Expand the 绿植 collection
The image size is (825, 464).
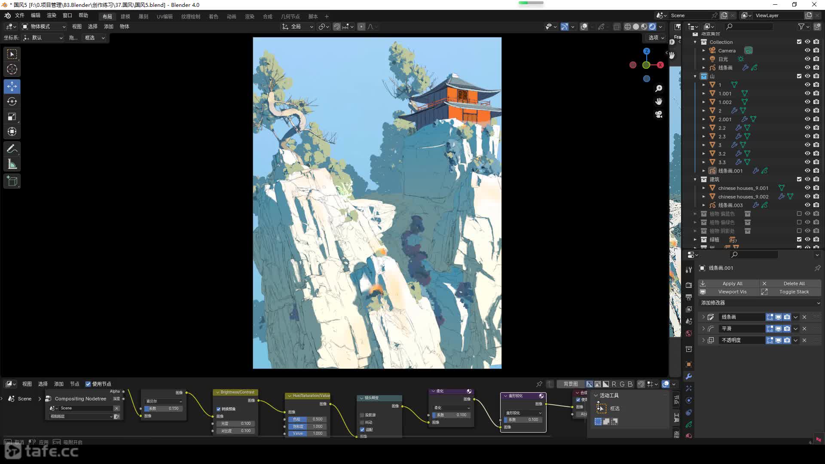695,239
